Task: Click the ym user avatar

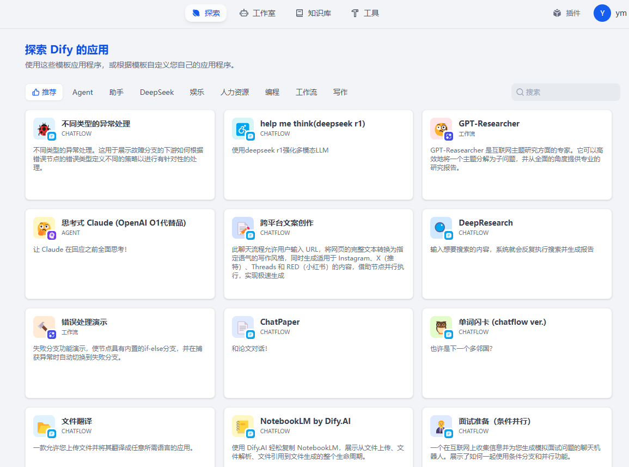Action: 602,13
